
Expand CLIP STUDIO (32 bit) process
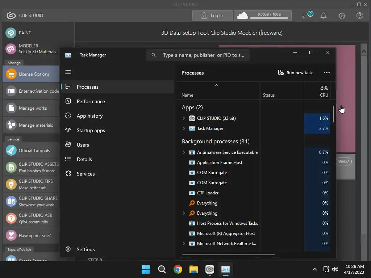[184, 118]
